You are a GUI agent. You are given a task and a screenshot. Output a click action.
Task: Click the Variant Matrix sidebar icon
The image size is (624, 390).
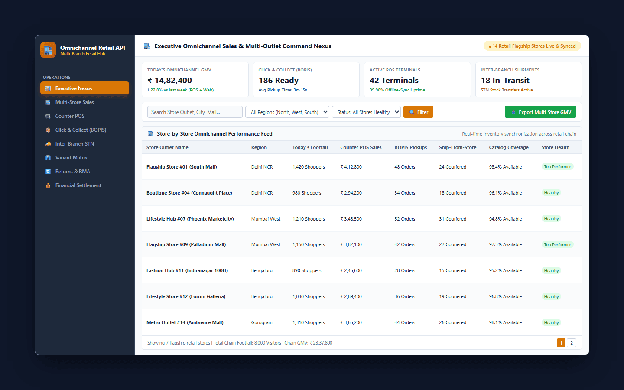(x=48, y=158)
